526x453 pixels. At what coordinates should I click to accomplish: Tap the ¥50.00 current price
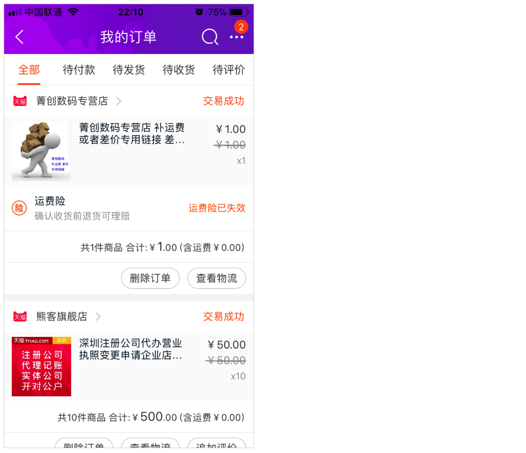pyautogui.click(x=227, y=345)
